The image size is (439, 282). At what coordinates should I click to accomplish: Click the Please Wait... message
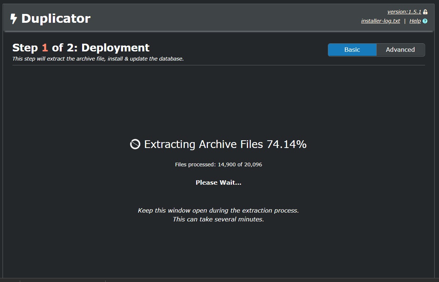tap(219, 182)
